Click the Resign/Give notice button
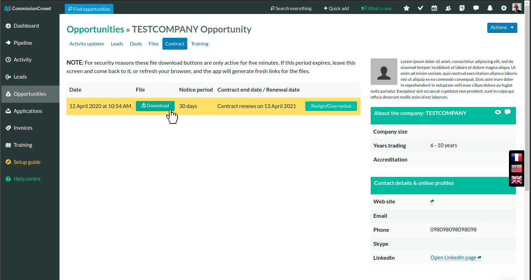Image resolution: width=531 pixels, height=280 pixels. [331, 106]
